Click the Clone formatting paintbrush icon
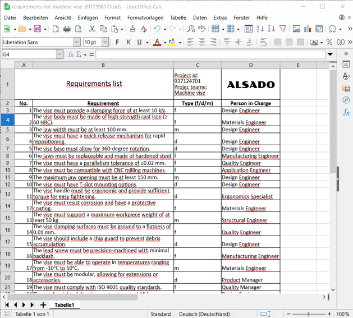The image size is (353, 318). (x=132, y=29)
